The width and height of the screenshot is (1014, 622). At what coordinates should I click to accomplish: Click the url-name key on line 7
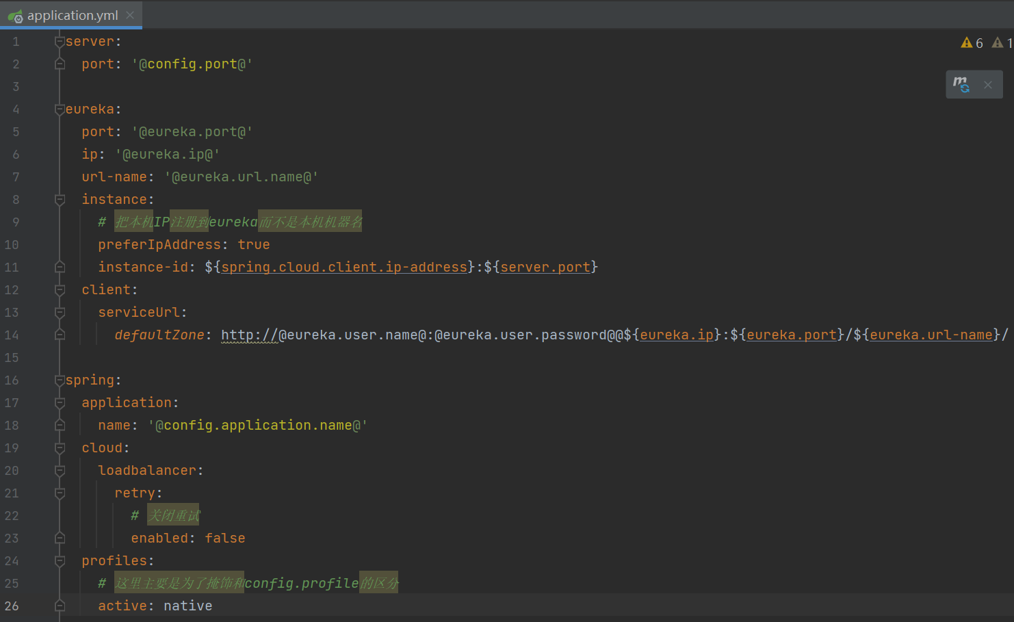[114, 177]
